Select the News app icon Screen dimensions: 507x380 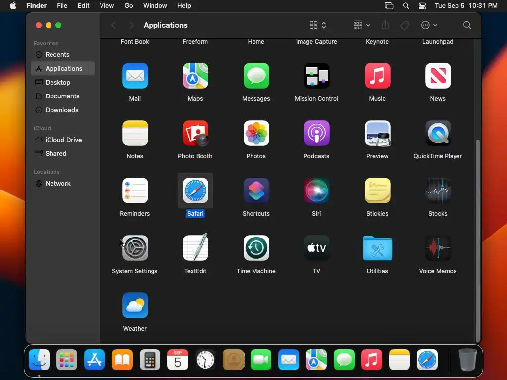pos(438,76)
